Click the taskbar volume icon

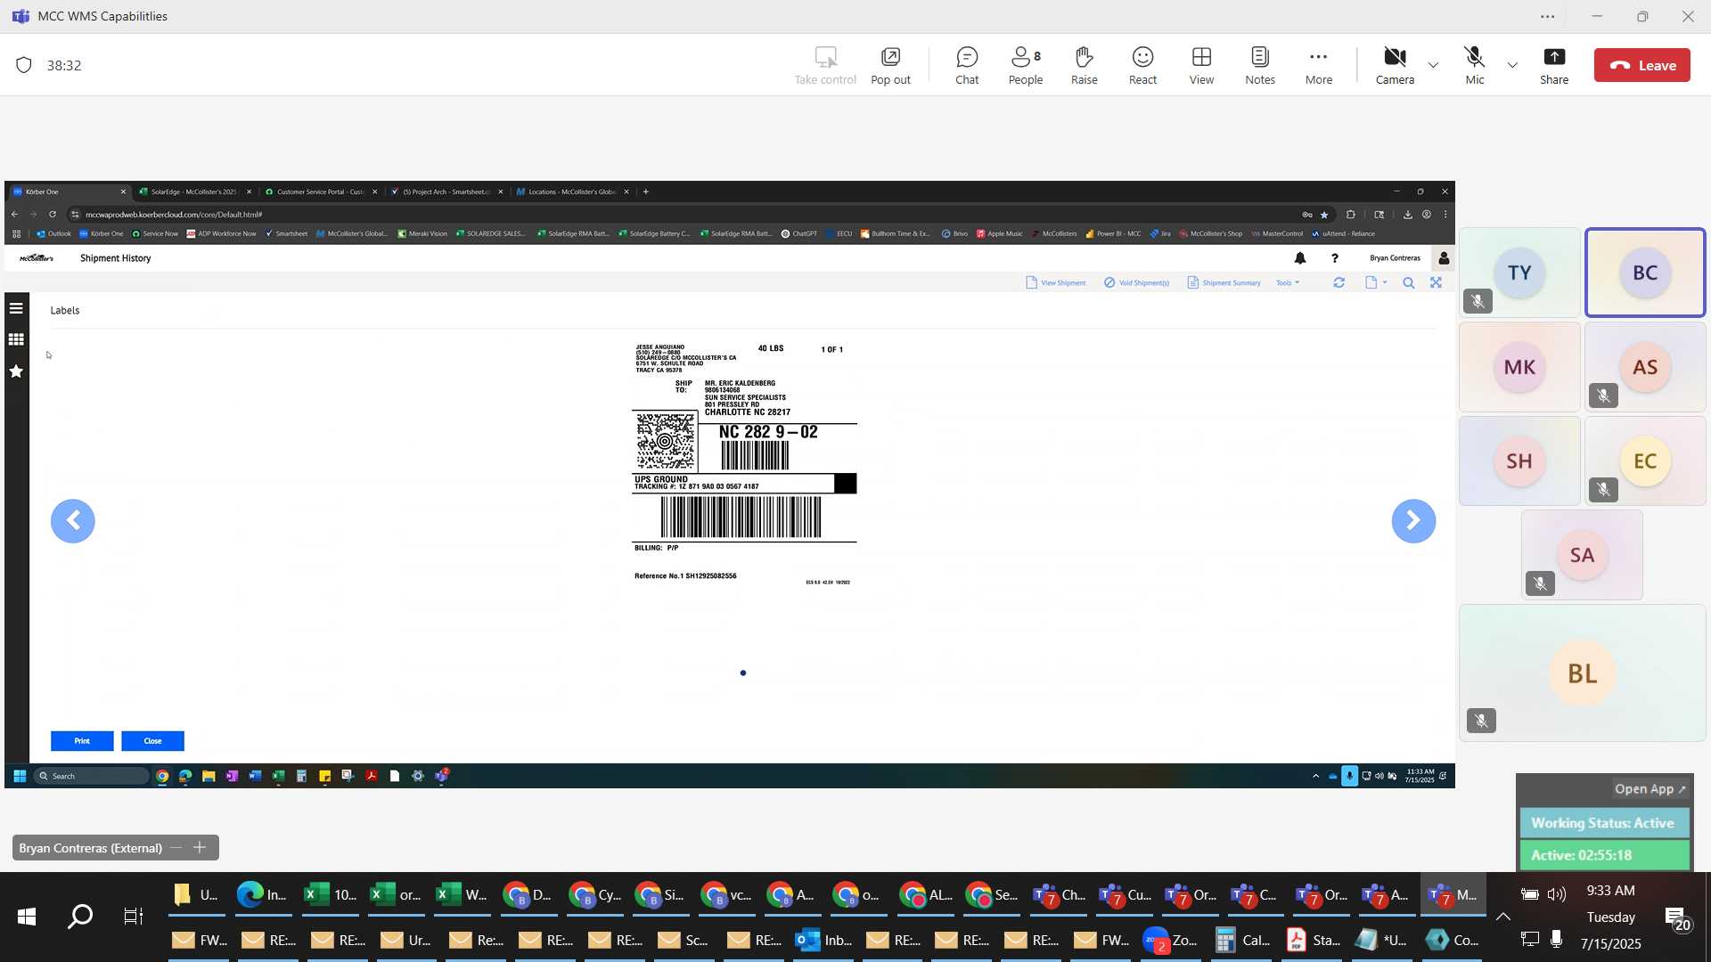(1557, 894)
